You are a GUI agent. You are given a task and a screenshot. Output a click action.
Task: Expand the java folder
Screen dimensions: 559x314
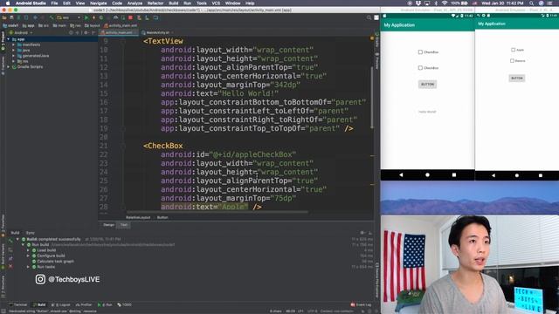click(14, 51)
